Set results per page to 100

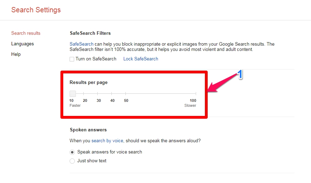pos(196,93)
